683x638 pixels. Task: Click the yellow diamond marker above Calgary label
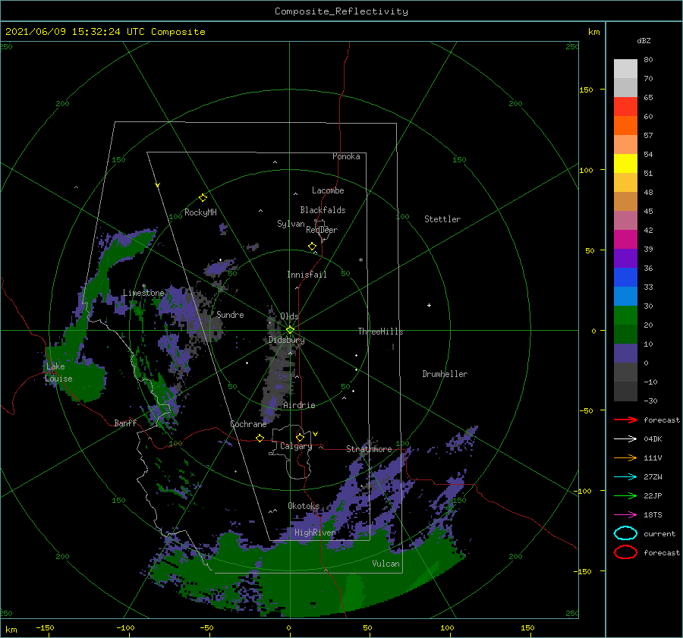click(x=300, y=437)
